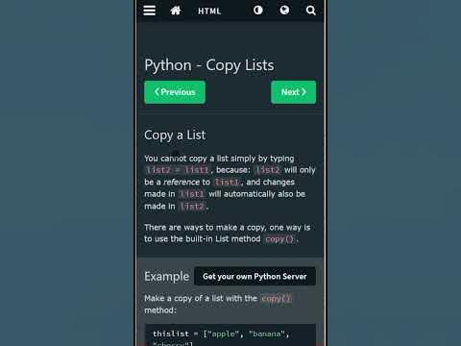461x346 pixels.
Task: Go to the Previous chapter
Action: pos(175,92)
